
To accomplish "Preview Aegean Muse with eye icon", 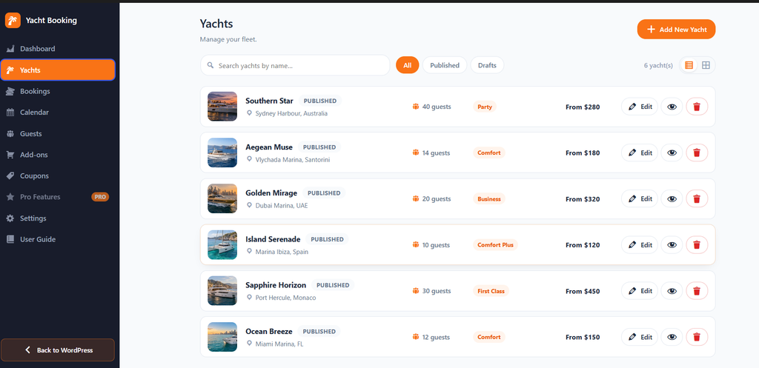I will 672,153.
